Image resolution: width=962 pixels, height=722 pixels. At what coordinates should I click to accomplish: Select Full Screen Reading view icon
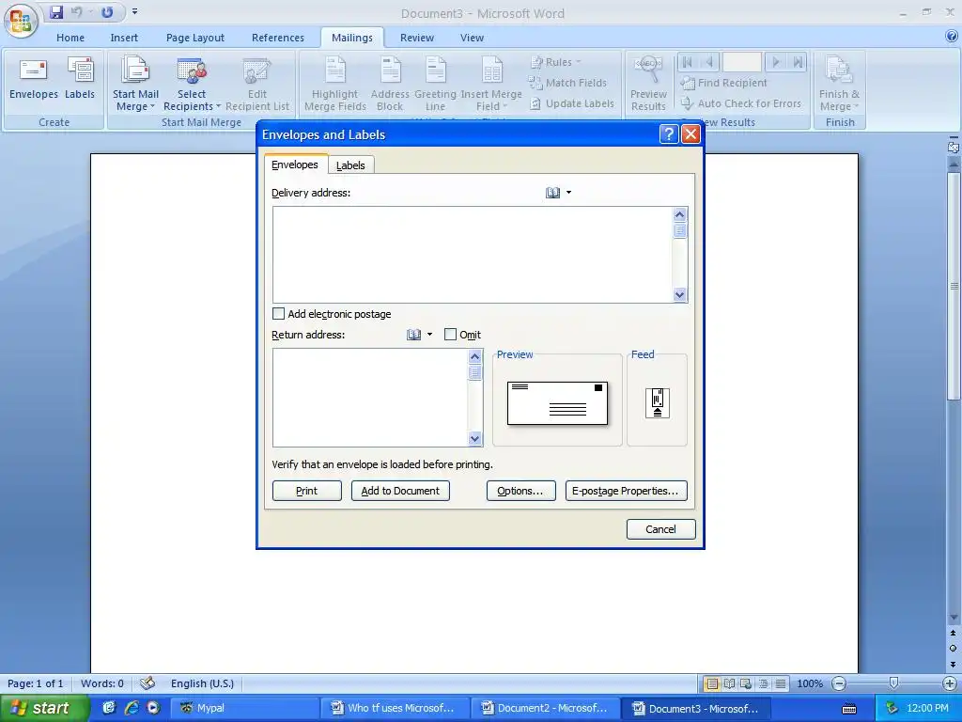[729, 683]
